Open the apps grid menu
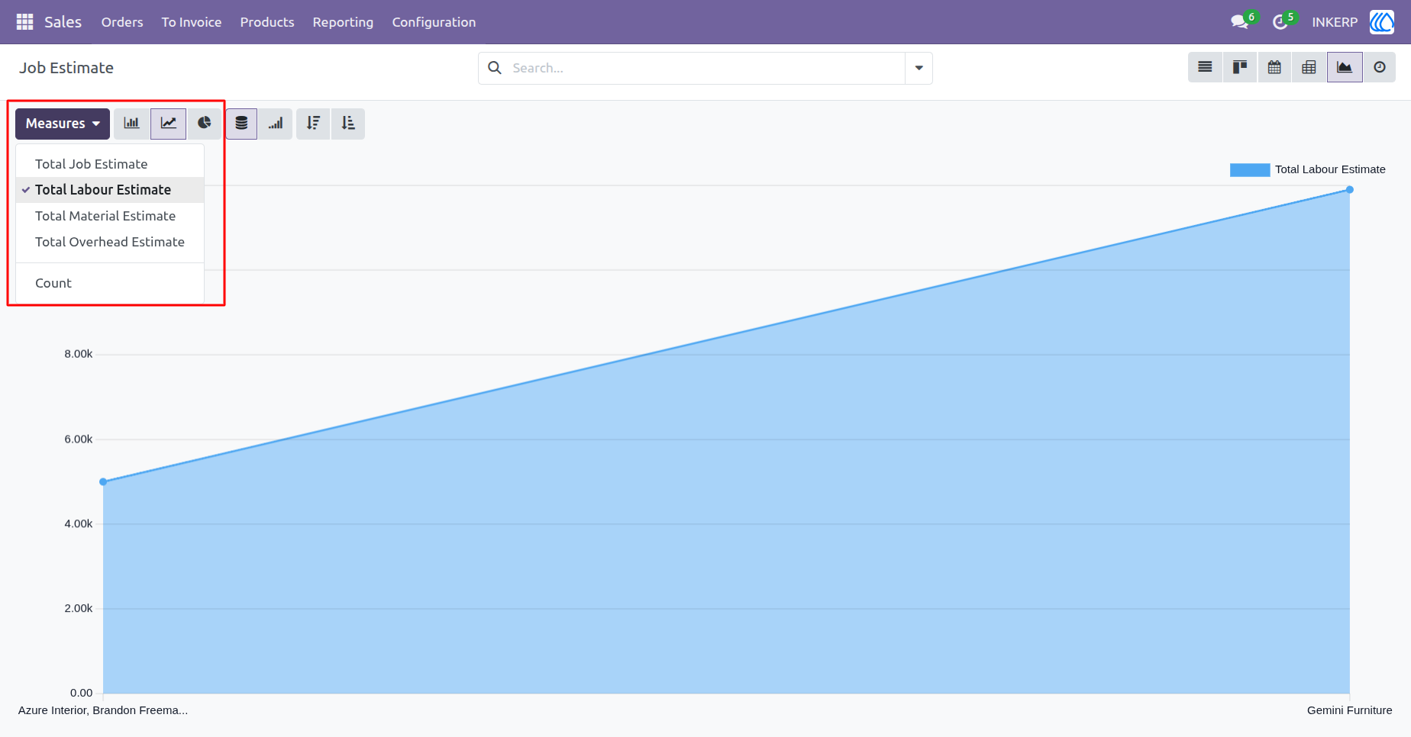 pyautogui.click(x=24, y=22)
